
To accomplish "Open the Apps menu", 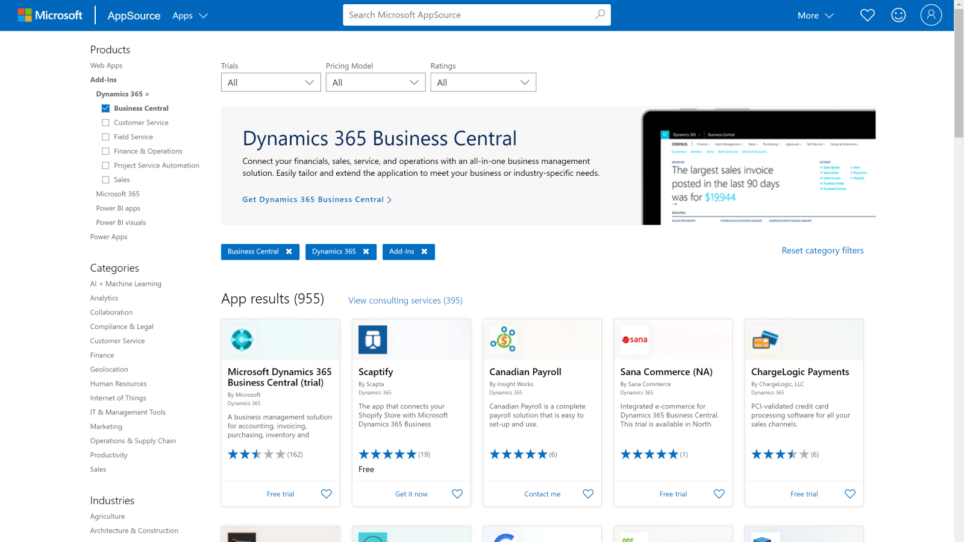I will (x=190, y=16).
